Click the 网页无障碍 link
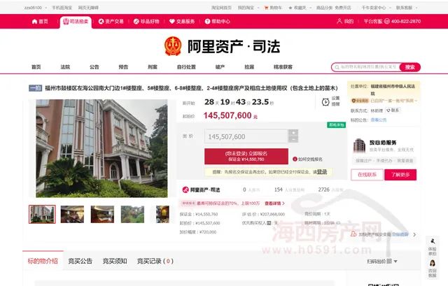 (88, 8)
